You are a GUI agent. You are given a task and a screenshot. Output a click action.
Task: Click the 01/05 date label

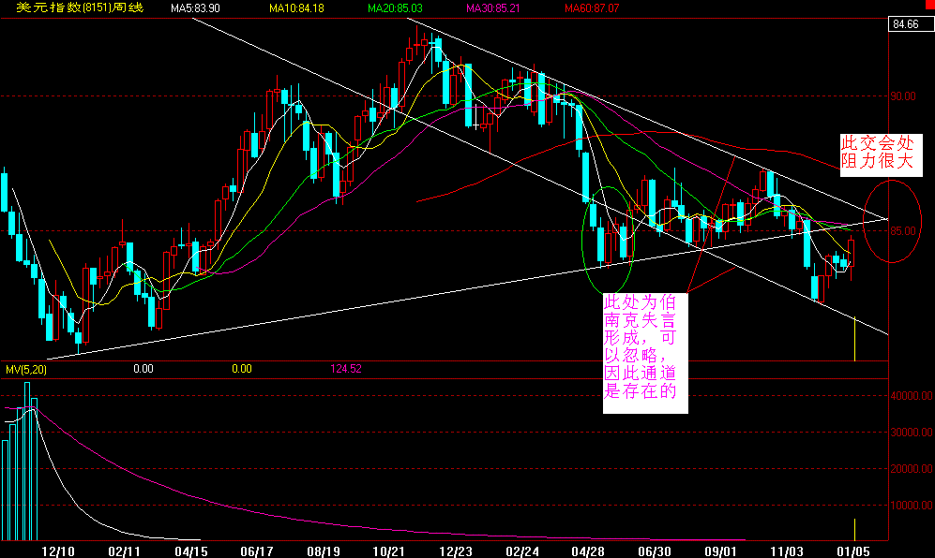(x=852, y=551)
